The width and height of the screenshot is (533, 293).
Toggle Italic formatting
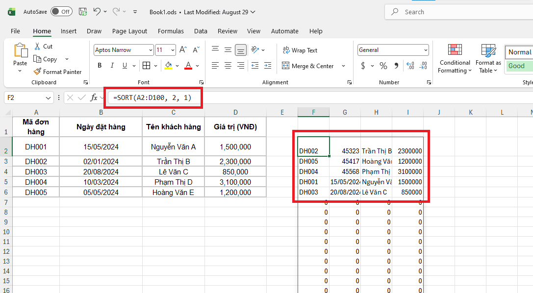tap(112, 66)
